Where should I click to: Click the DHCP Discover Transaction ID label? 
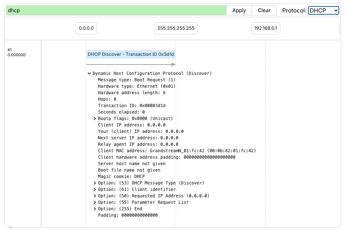(131, 54)
